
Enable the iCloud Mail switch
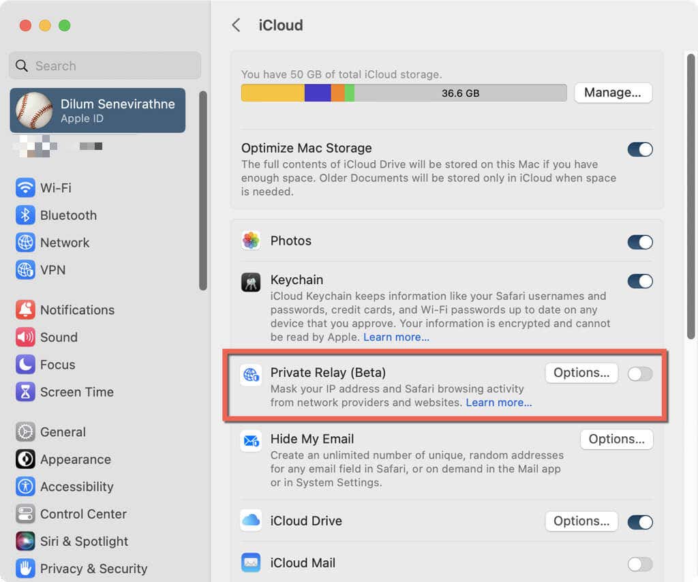point(640,564)
